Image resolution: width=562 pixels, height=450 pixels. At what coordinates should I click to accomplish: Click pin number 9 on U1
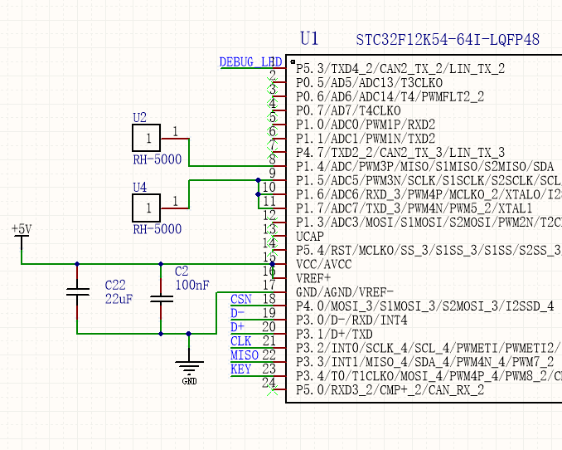pos(273,173)
